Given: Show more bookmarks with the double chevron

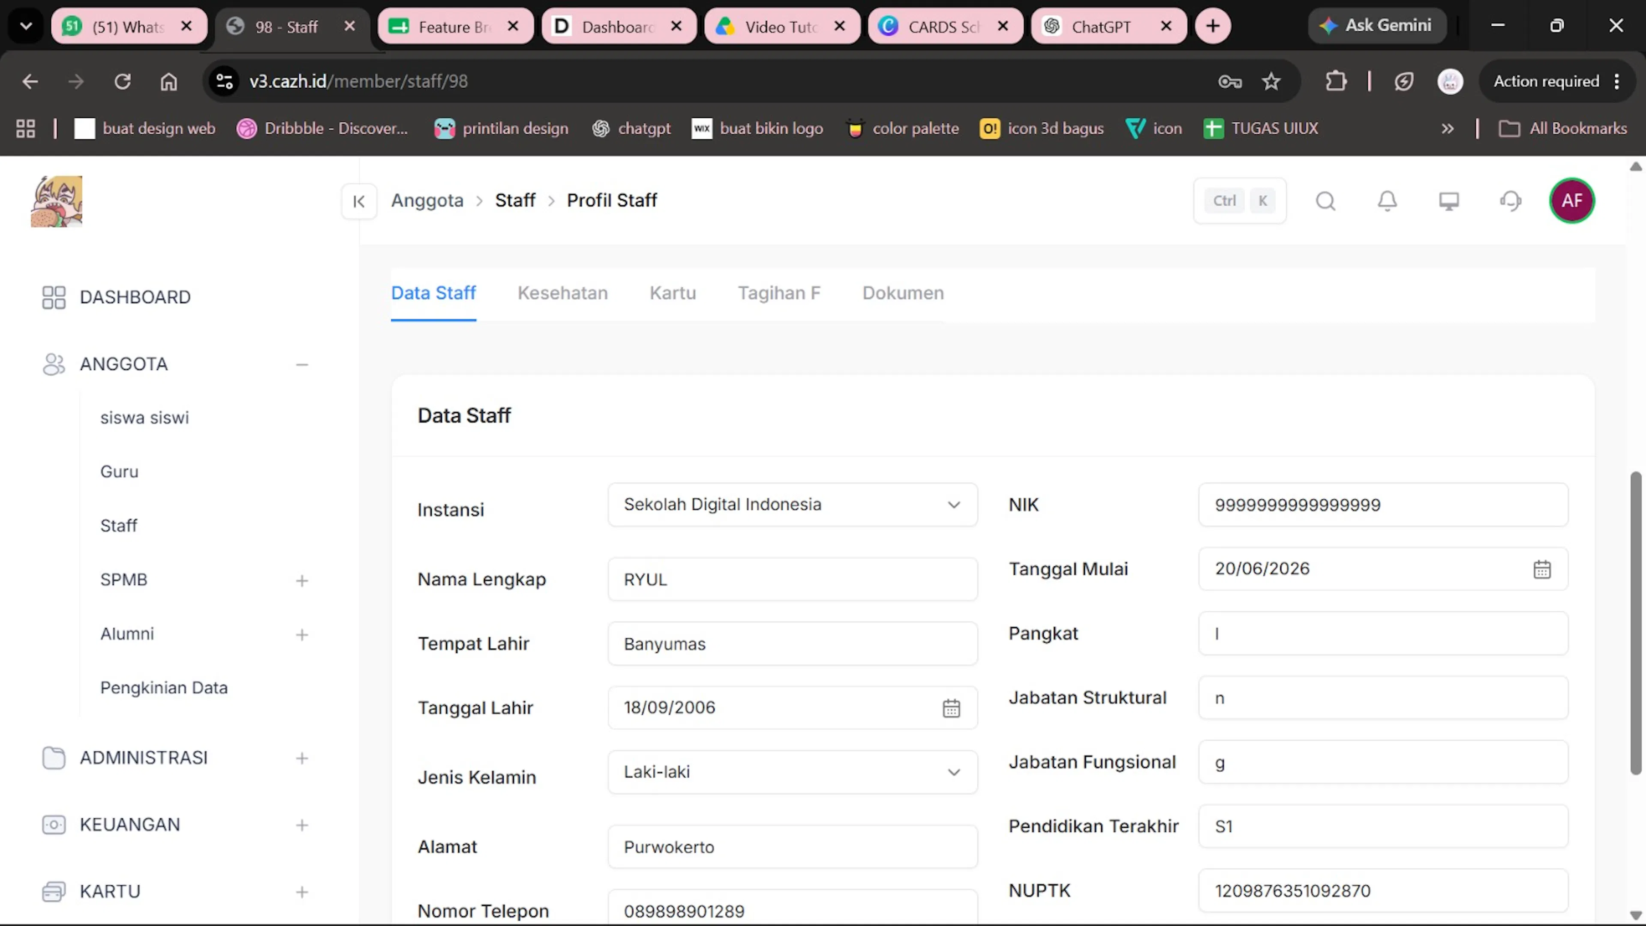Looking at the screenshot, I should [x=1447, y=129].
